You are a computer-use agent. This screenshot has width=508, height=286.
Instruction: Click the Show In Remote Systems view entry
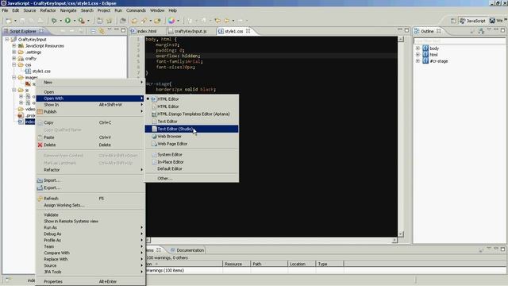tap(90, 221)
